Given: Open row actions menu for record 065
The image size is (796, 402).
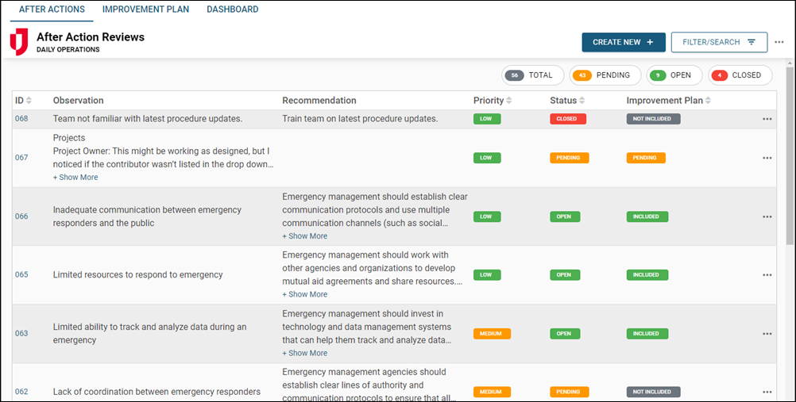Looking at the screenshot, I should click(767, 275).
